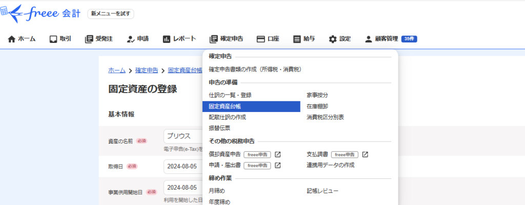This screenshot has height=205, width=525.
Task: Click the レポート chart icon
Action: [x=166, y=39]
